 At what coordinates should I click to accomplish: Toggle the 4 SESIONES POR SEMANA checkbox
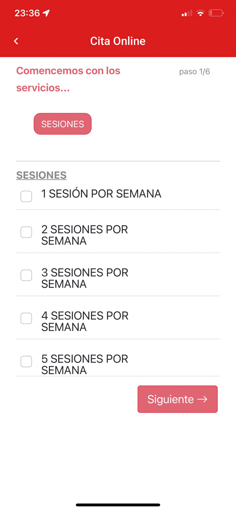click(x=26, y=318)
